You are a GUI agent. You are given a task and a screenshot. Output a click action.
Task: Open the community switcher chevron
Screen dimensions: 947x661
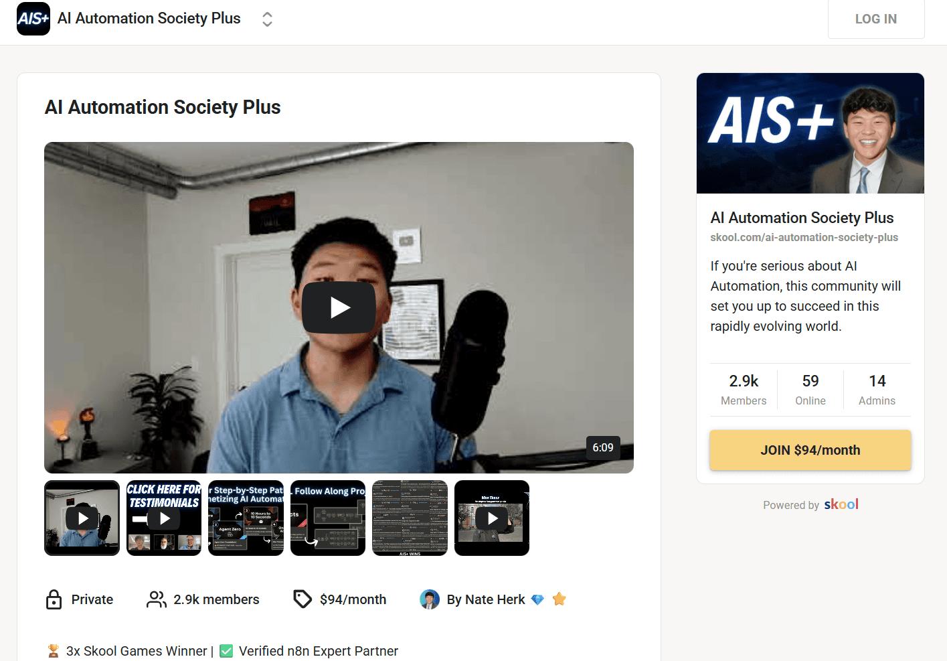(x=267, y=19)
